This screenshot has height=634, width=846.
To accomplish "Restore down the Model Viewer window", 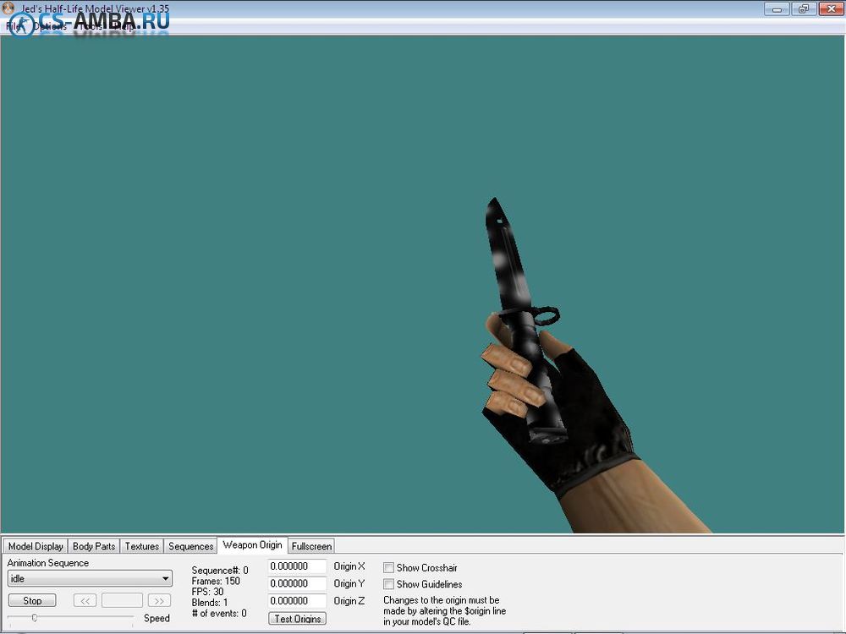I will tap(804, 8).
